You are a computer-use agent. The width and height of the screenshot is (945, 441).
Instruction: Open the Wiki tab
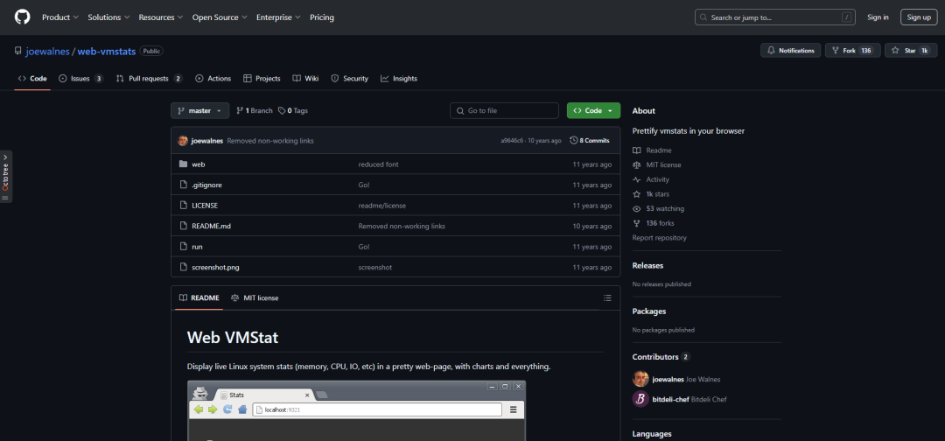tap(305, 79)
